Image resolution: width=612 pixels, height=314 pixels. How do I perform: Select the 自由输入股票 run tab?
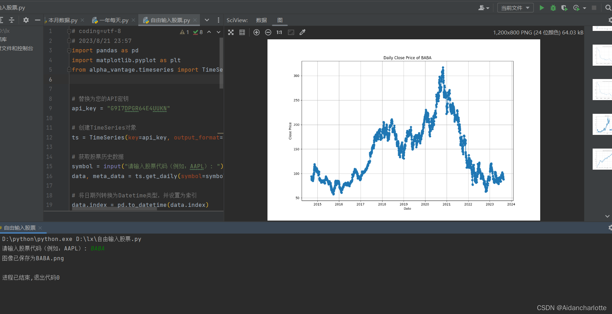point(20,228)
